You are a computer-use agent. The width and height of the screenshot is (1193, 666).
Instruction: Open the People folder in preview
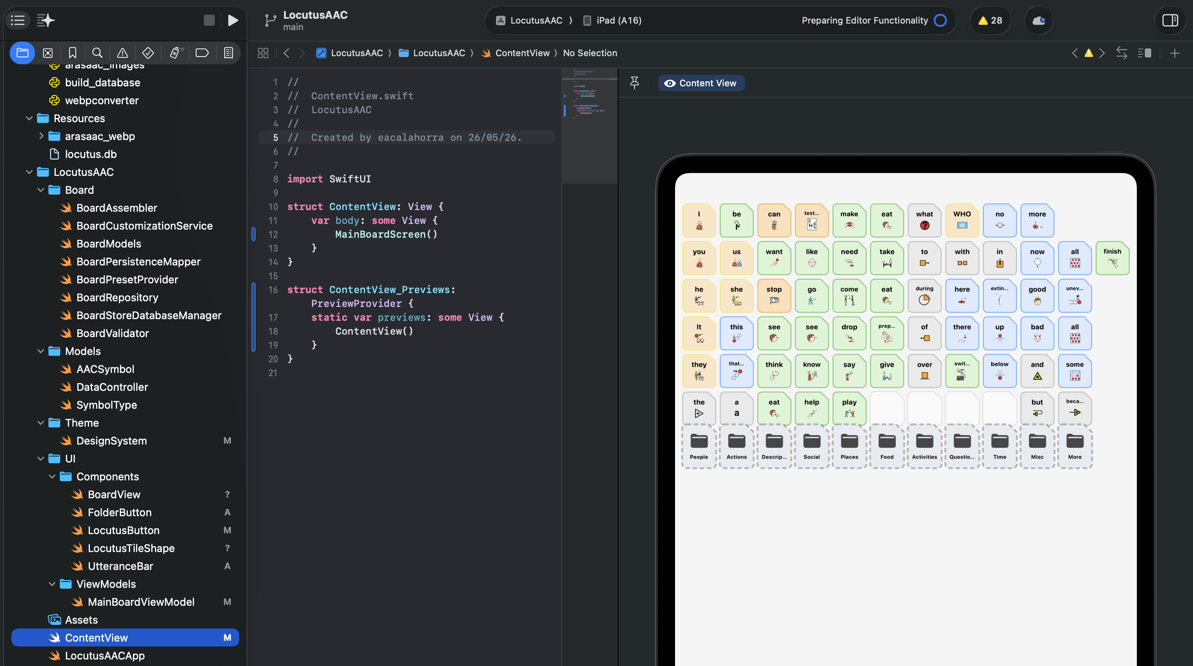coord(699,447)
